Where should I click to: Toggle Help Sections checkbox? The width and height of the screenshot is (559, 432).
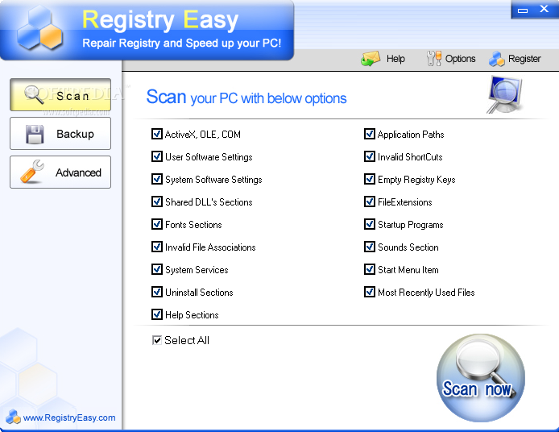click(x=157, y=314)
